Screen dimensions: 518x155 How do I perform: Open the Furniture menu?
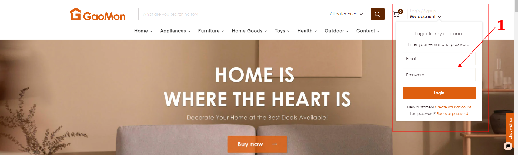point(211,31)
